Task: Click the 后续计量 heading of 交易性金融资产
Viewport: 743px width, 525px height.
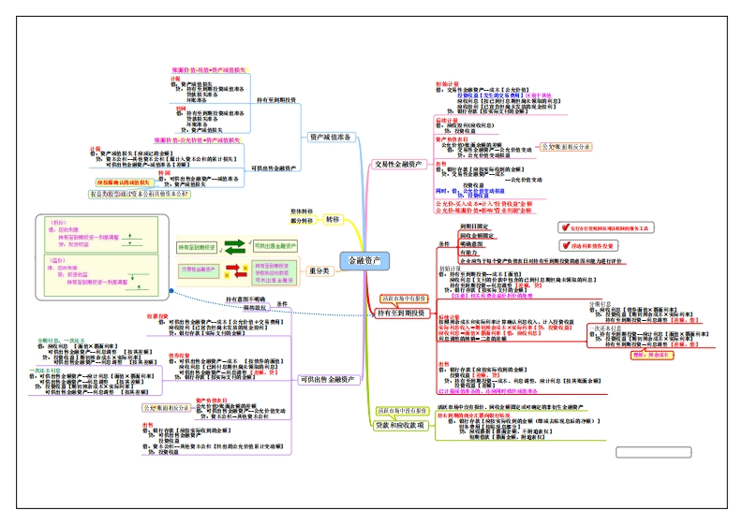Action: pos(447,120)
